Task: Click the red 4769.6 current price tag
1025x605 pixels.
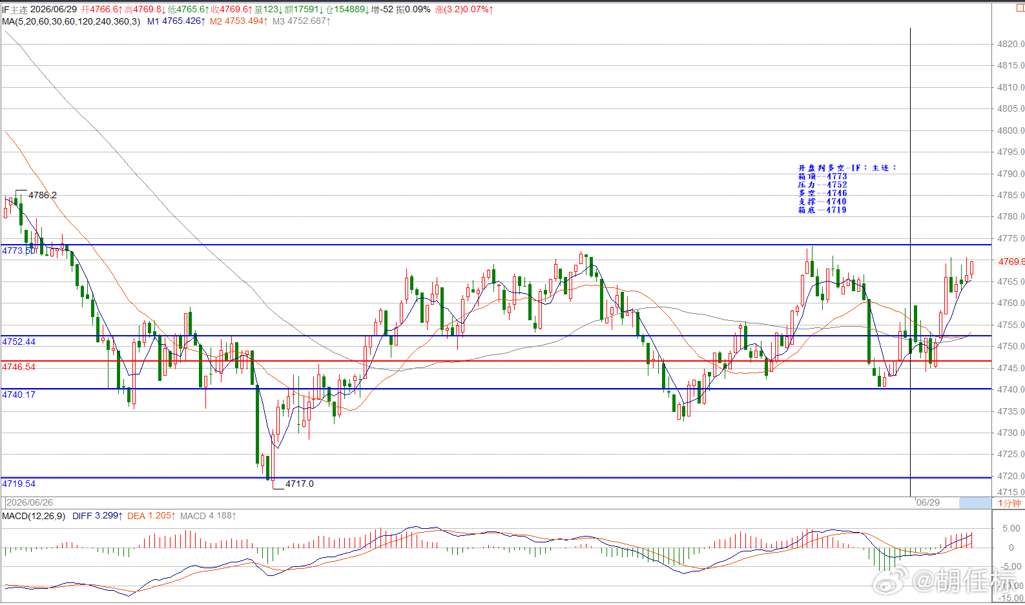Action: tap(1011, 261)
